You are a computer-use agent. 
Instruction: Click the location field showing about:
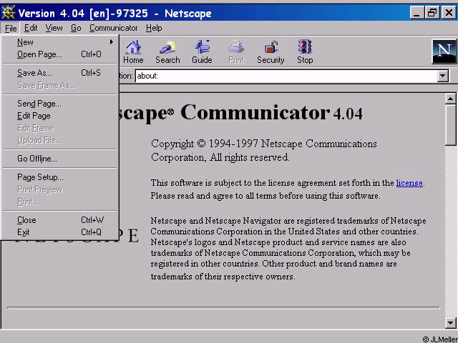click(x=286, y=76)
